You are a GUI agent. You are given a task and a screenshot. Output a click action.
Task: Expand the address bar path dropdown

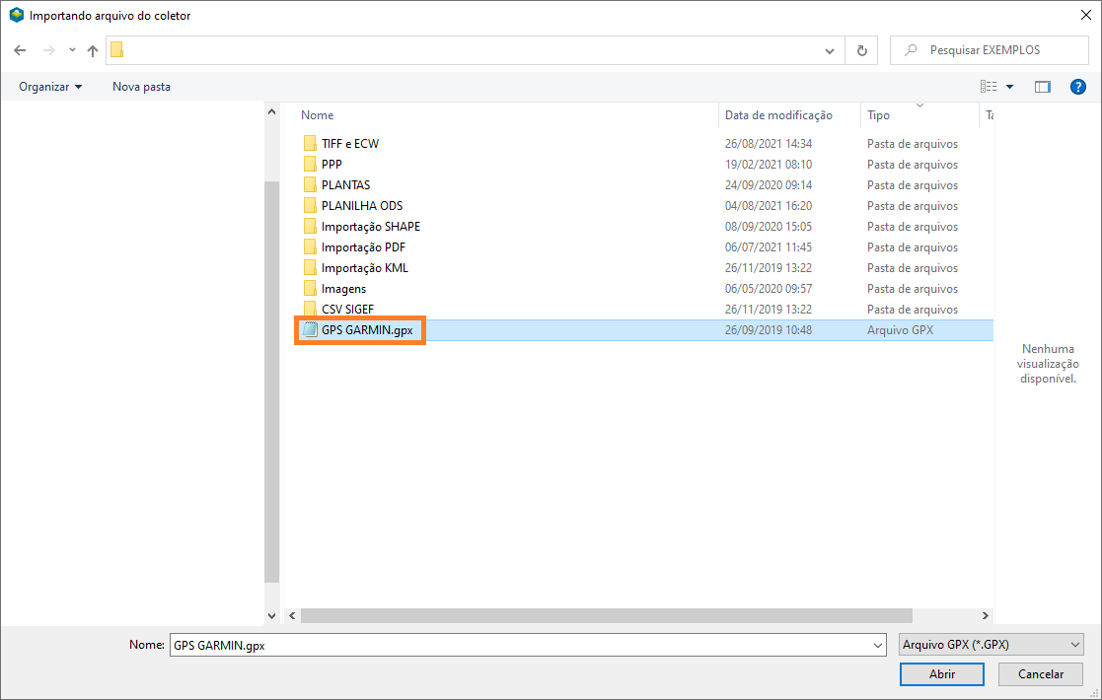(x=830, y=50)
